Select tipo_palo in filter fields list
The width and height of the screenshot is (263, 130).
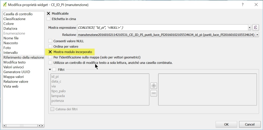click(58, 91)
